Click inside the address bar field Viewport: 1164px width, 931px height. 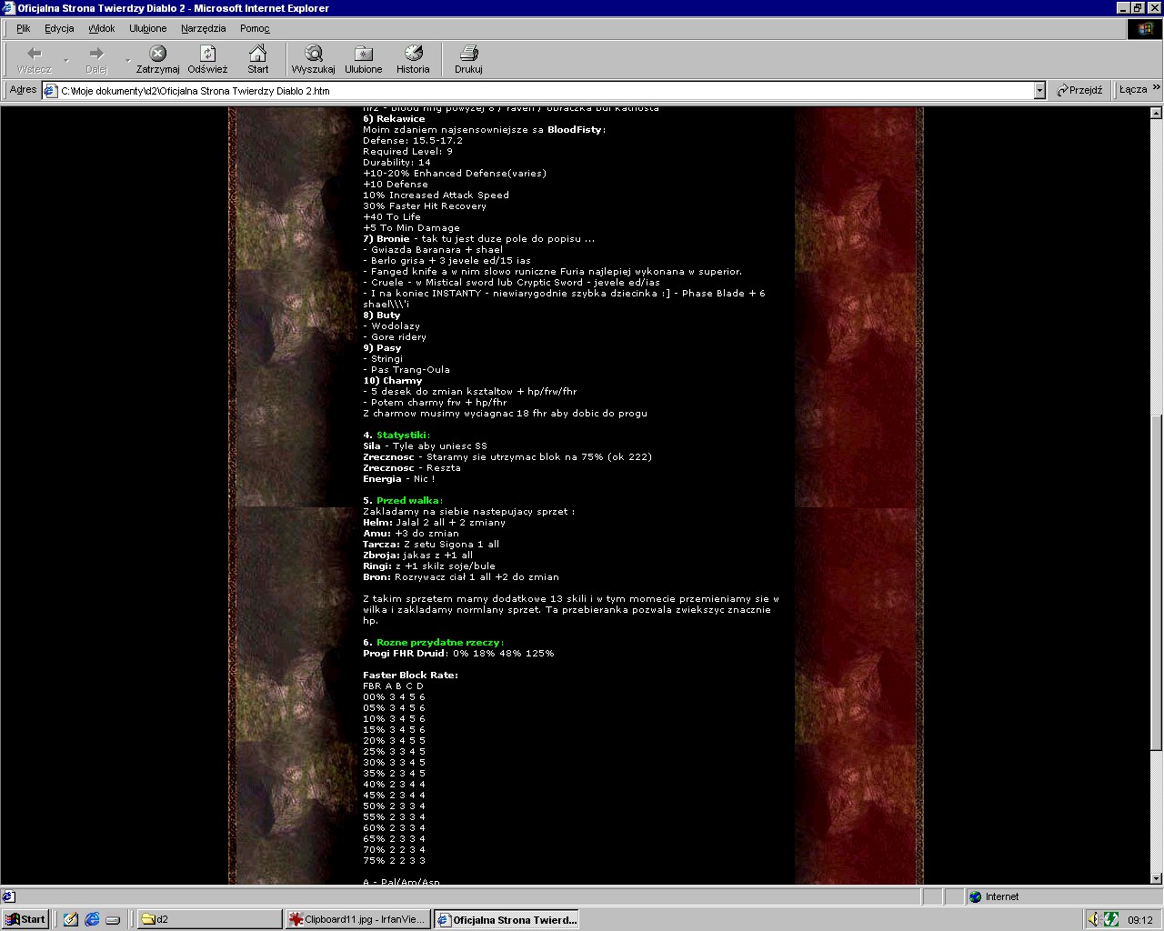click(x=546, y=91)
